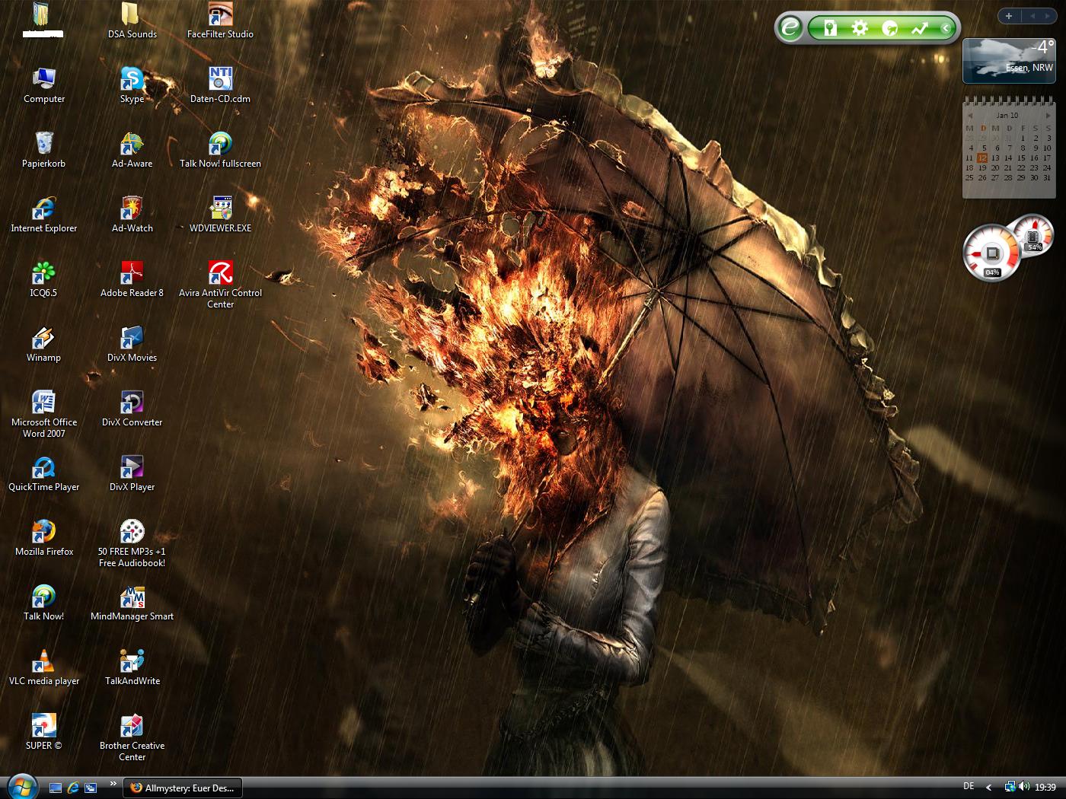Open Avira AntiVir Control Center
The height and width of the screenshot is (799, 1066).
tap(220, 284)
